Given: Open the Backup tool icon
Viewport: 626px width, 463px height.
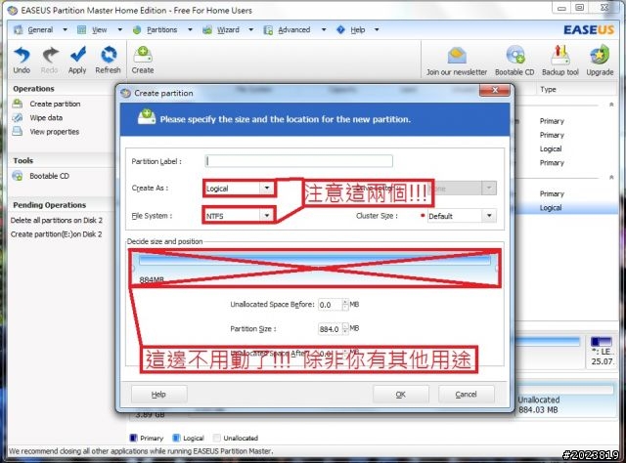Looking at the screenshot, I should (560, 56).
